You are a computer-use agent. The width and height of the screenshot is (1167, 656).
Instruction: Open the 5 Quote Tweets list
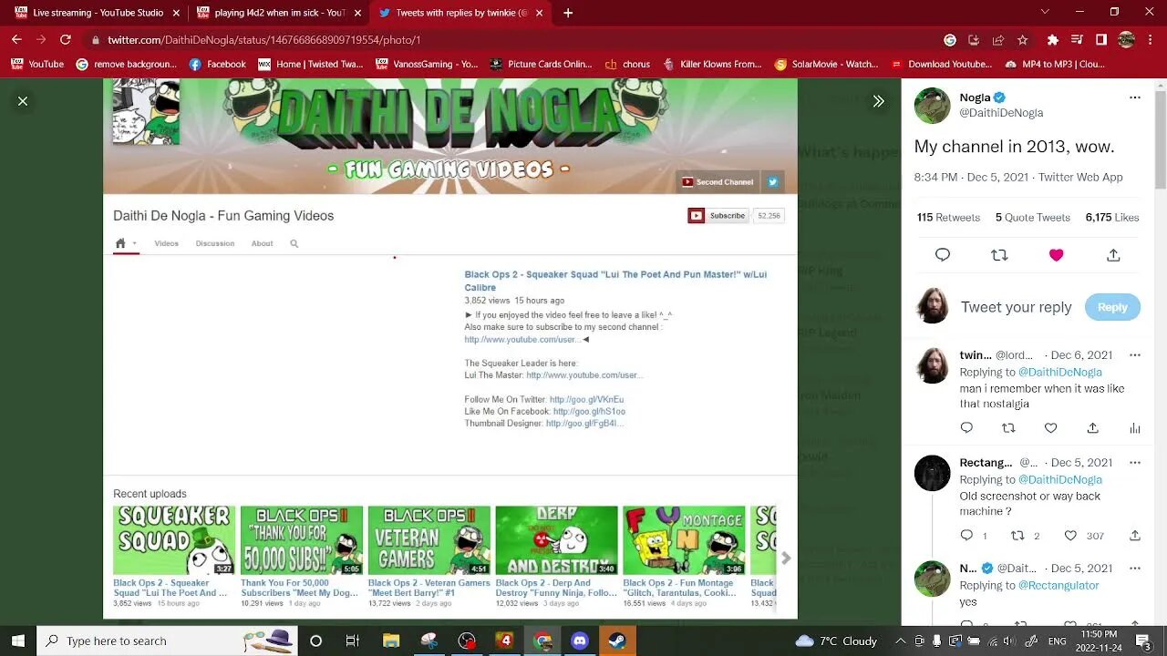pyautogui.click(x=1032, y=218)
